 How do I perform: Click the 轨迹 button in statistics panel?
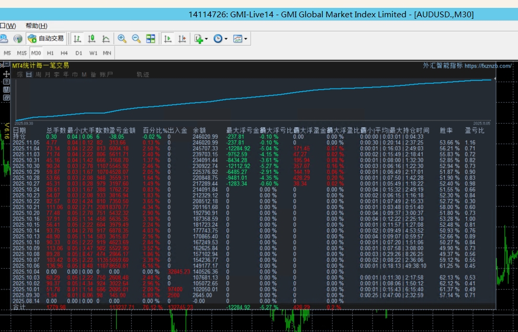[x=143, y=75]
